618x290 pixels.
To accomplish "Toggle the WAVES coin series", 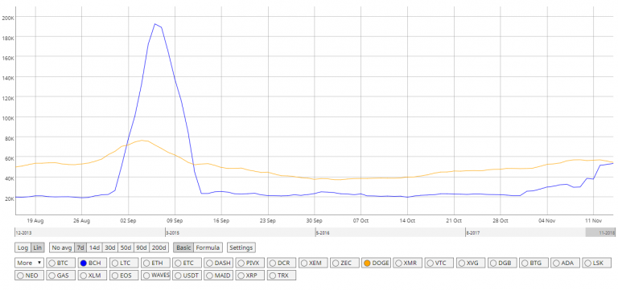I will click(x=154, y=276).
